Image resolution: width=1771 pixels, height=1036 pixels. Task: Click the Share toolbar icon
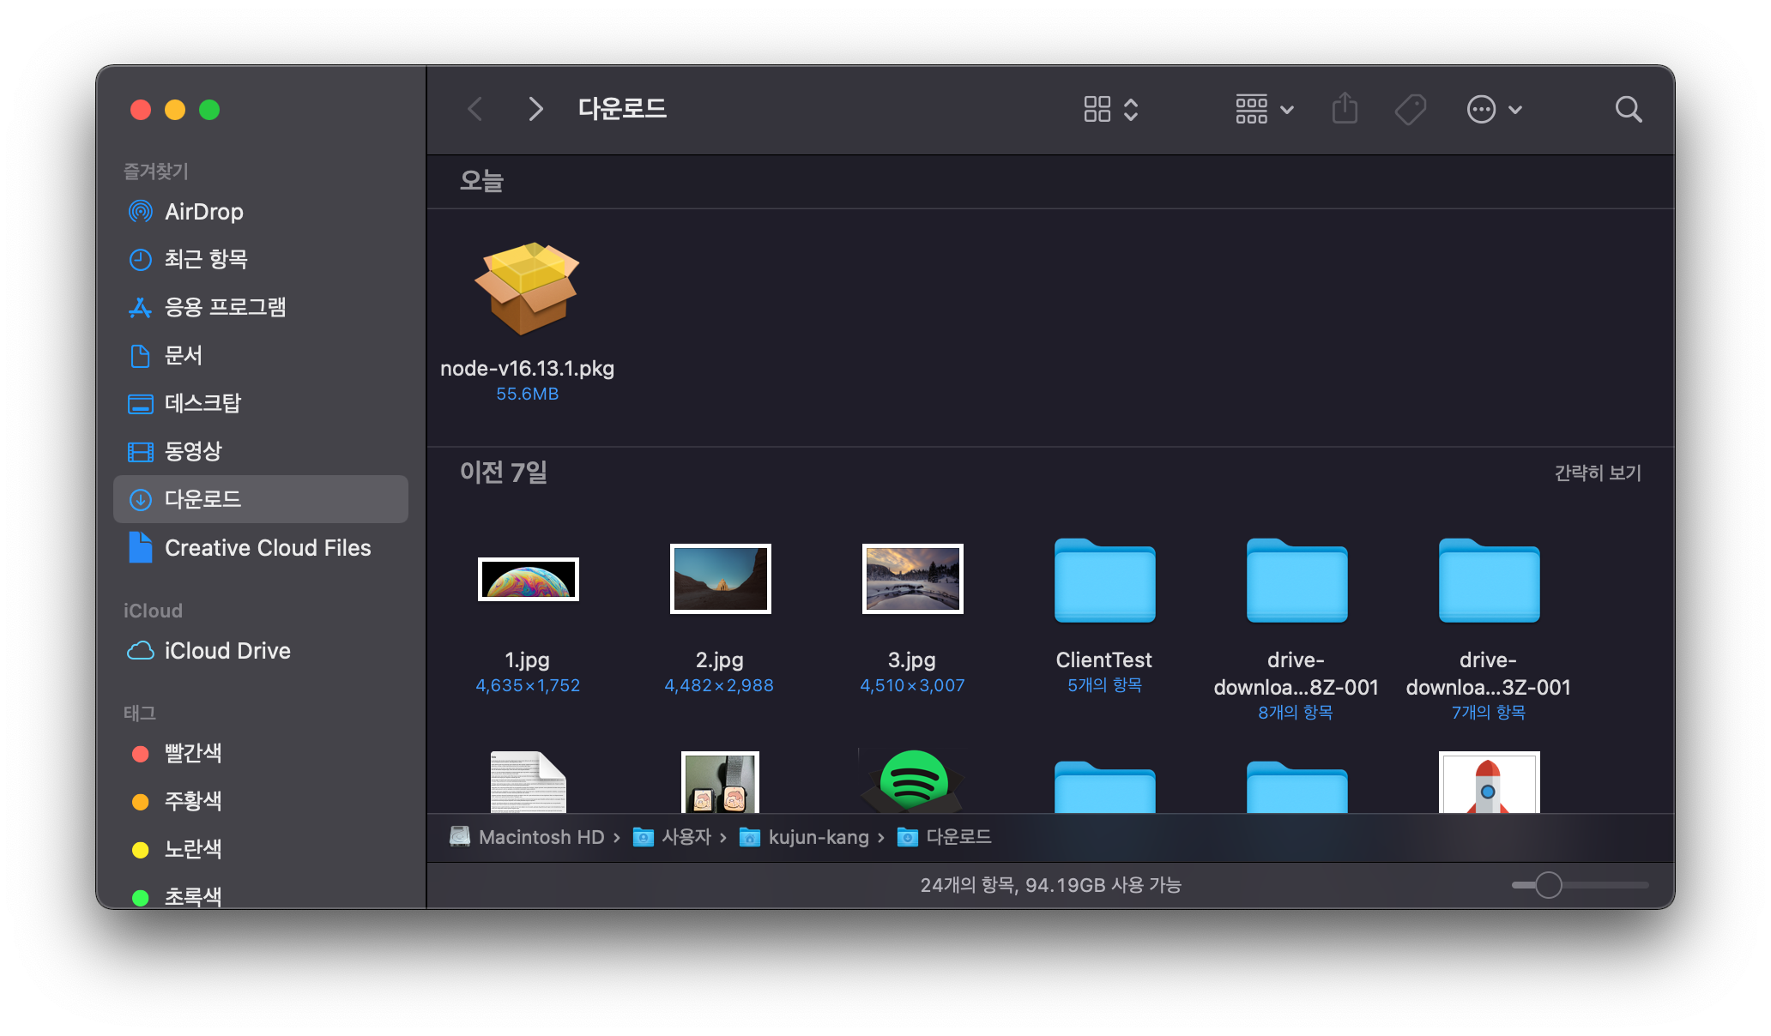(x=1345, y=109)
